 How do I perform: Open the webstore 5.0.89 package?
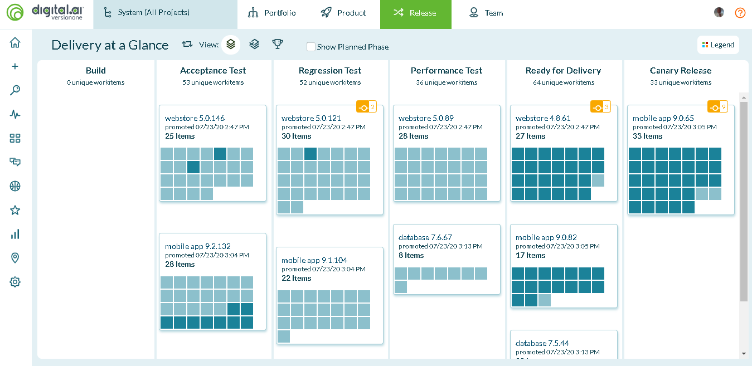(426, 118)
